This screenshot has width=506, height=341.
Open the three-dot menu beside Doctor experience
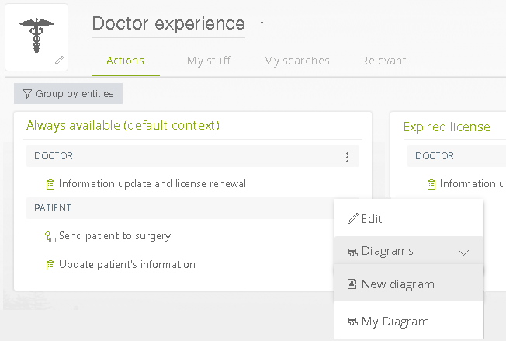coord(262,26)
